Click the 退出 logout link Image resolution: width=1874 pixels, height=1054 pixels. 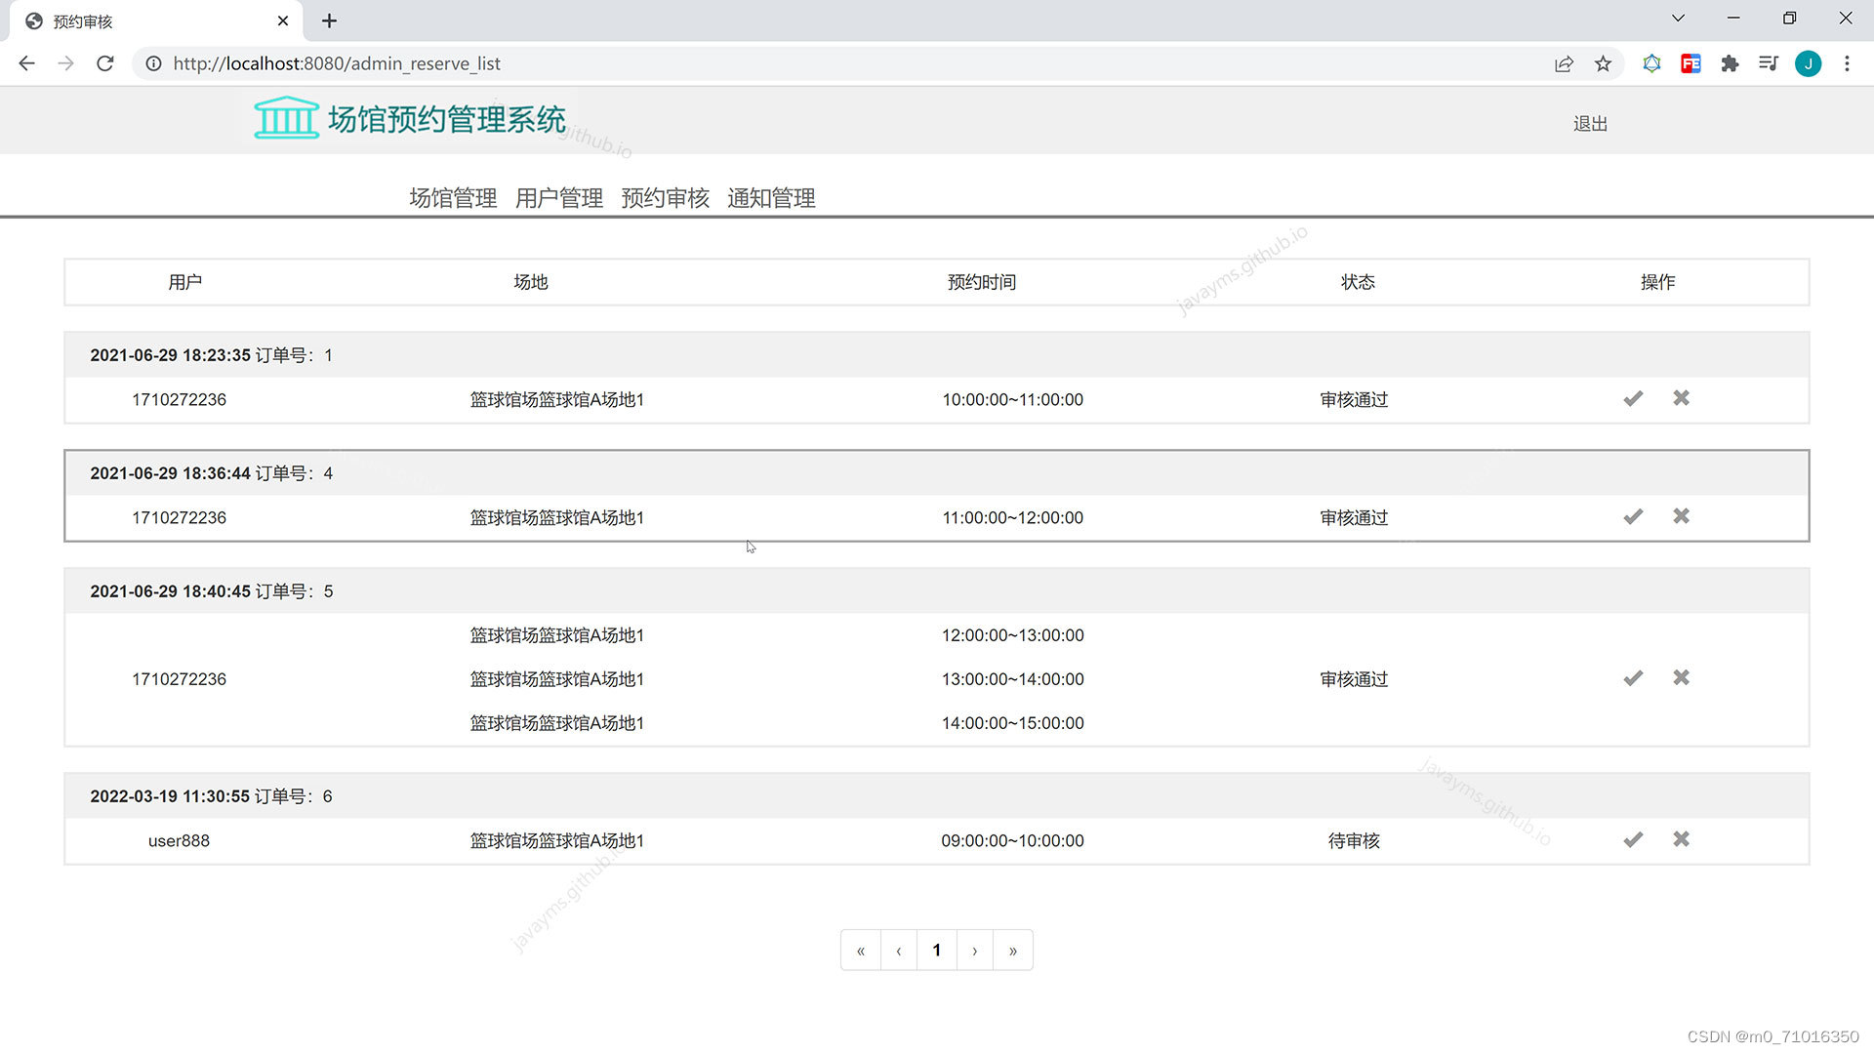tap(1590, 124)
